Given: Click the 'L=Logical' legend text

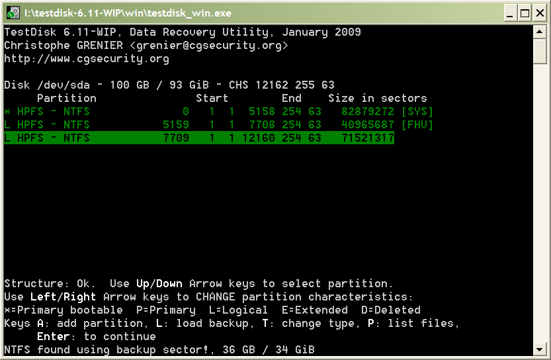Looking at the screenshot, I should tap(238, 310).
